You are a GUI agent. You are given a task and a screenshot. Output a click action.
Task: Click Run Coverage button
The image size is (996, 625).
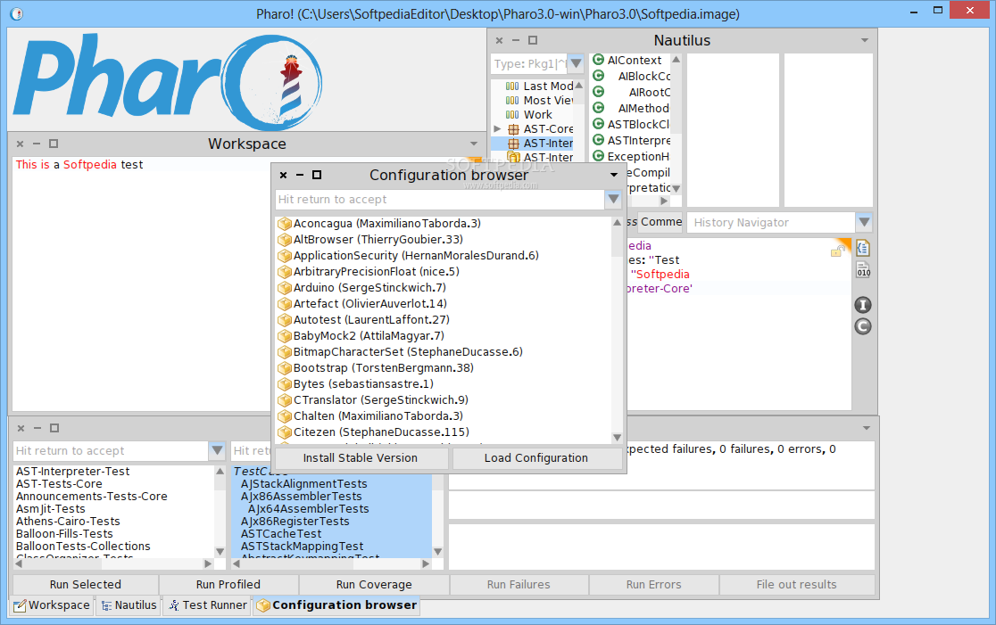374,584
